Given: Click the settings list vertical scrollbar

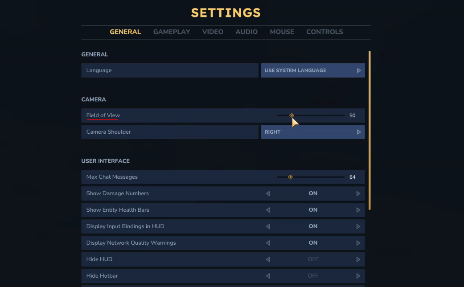Looking at the screenshot, I should pos(370,129).
